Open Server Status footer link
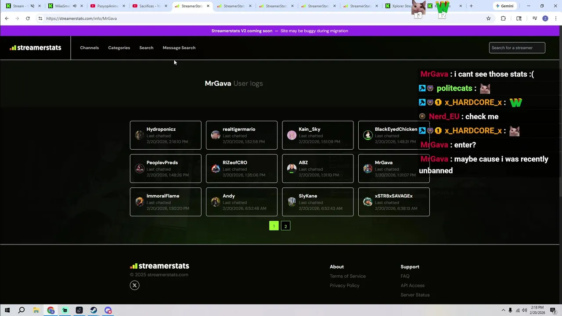 click(415, 295)
